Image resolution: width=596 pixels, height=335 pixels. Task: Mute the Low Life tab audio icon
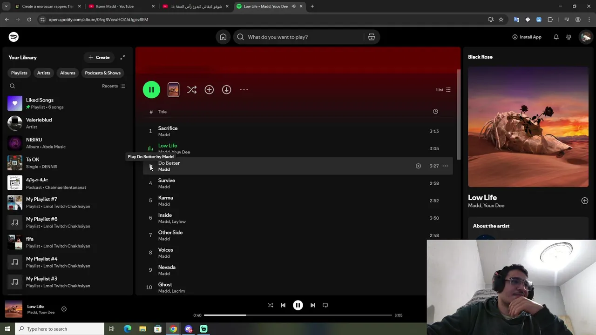point(294,7)
